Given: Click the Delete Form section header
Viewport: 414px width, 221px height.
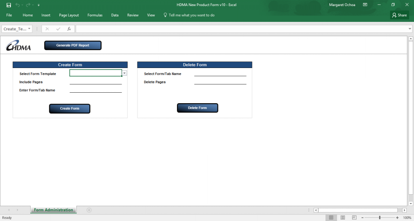Looking at the screenshot, I should click(194, 65).
